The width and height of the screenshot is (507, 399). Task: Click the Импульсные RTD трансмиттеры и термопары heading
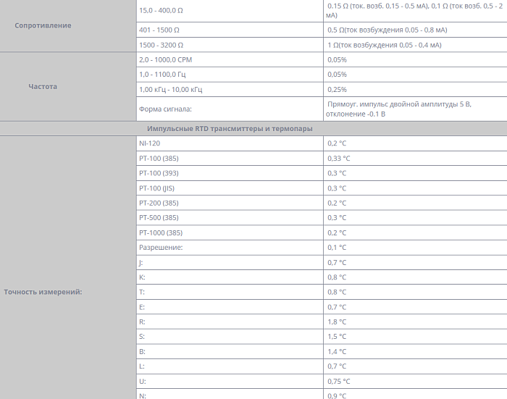[230, 128]
